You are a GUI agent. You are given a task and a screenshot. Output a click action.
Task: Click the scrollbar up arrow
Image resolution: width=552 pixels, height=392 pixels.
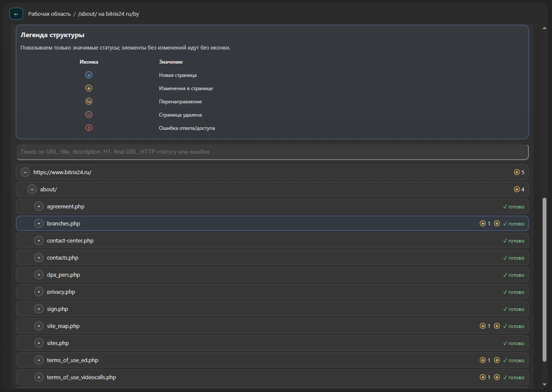(x=544, y=28)
